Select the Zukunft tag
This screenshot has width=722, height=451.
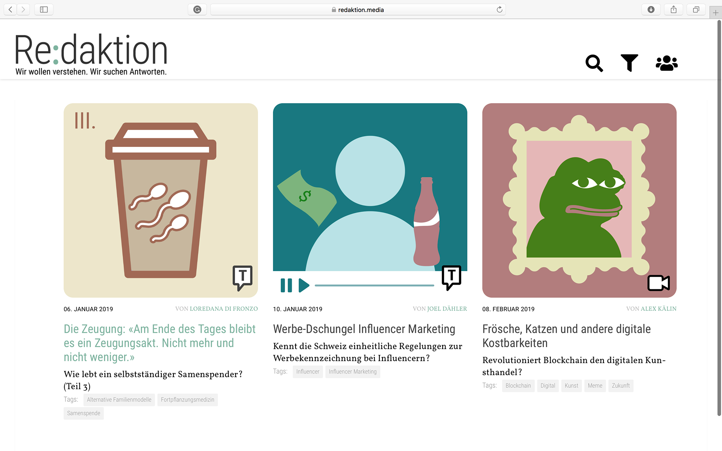click(620, 386)
